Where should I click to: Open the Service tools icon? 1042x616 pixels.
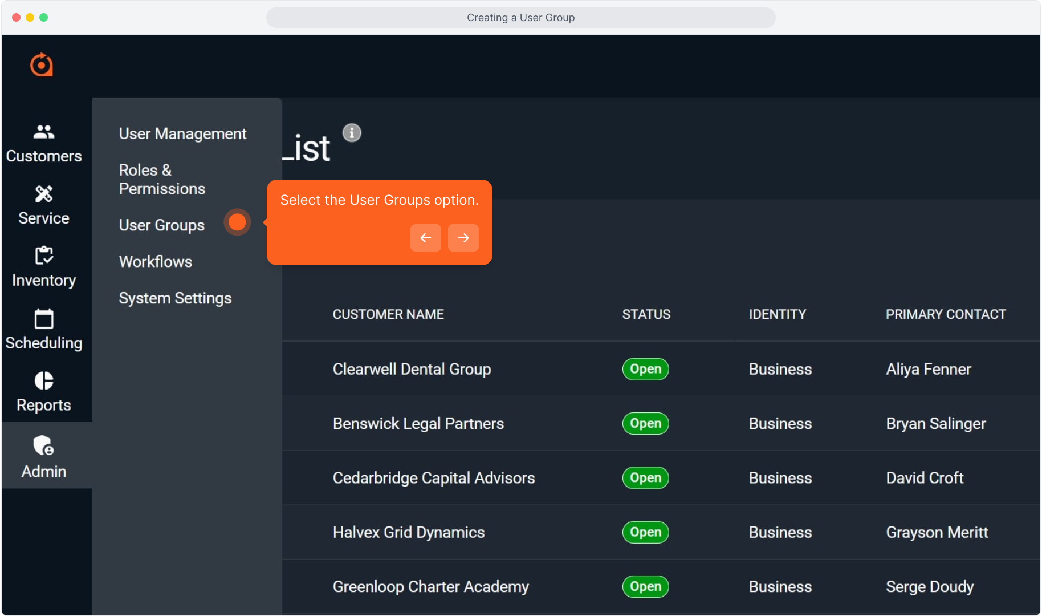tap(44, 194)
